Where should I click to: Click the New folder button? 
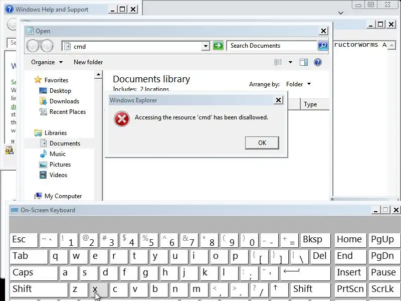pos(88,62)
